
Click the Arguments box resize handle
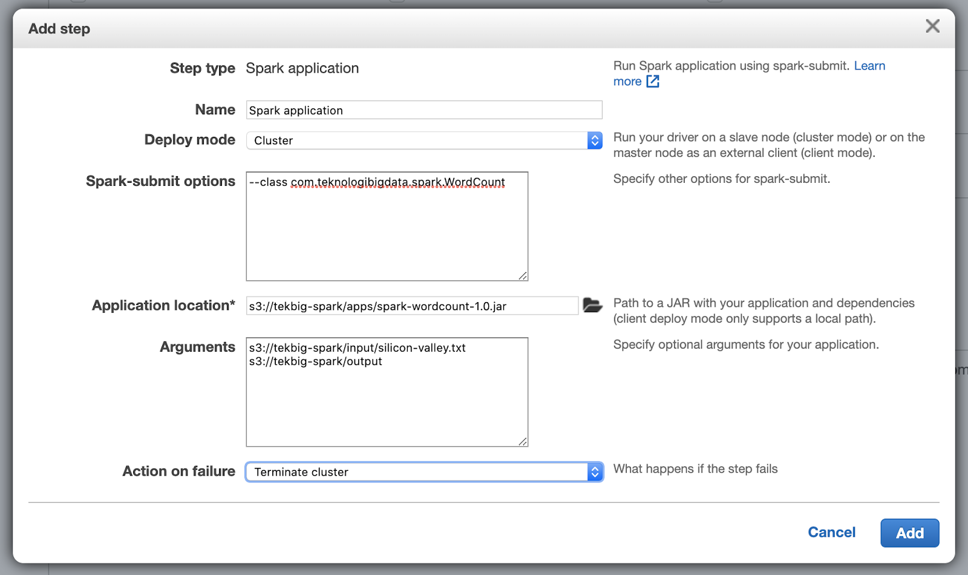pos(523,442)
